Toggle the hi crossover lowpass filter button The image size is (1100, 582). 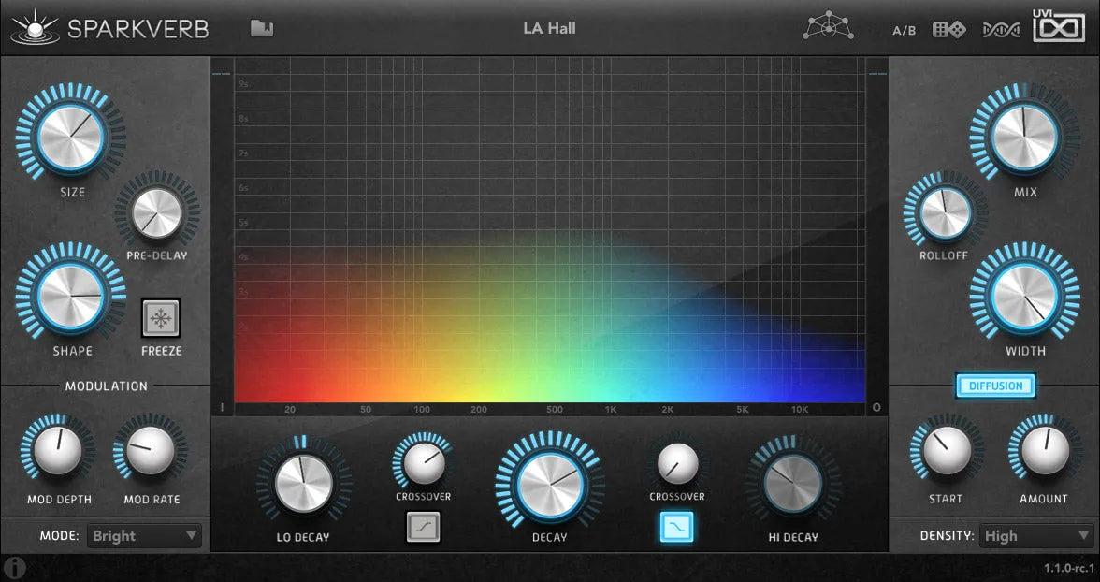tap(676, 529)
